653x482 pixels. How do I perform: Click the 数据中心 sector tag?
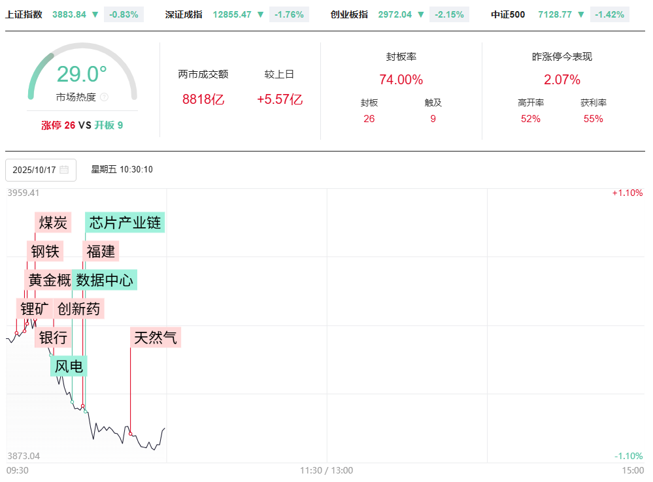105,280
